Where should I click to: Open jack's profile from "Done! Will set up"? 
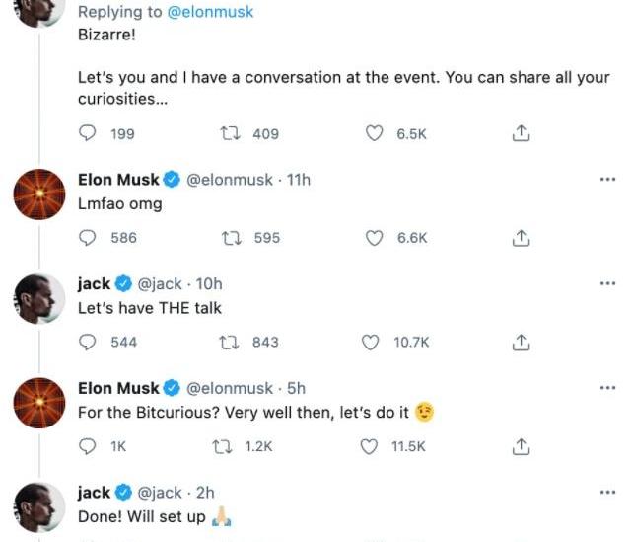(x=94, y=492)
